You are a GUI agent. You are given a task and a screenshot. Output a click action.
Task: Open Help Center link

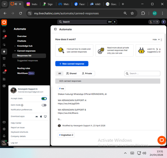click(16, 123)
